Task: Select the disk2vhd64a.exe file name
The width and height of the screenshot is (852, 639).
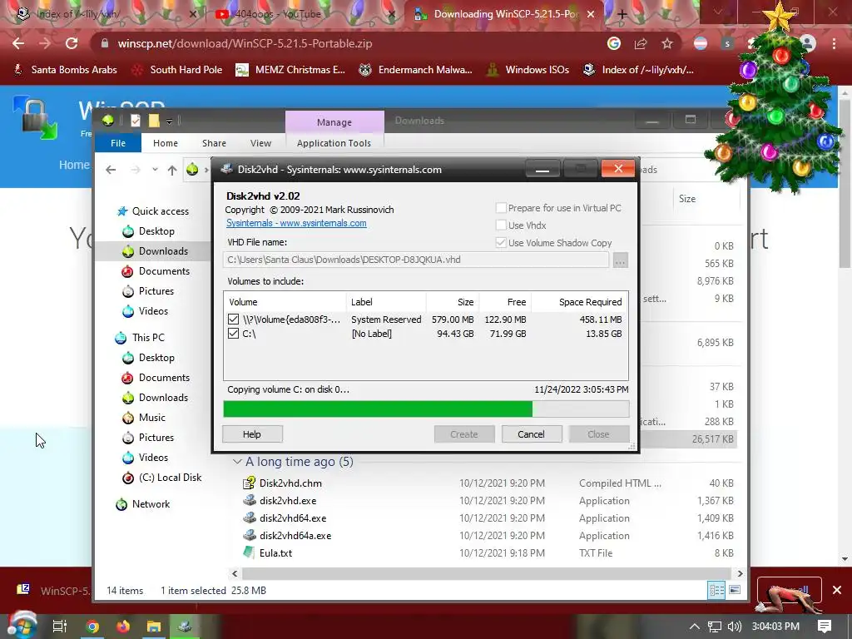Action: click(x=295, y=536)
